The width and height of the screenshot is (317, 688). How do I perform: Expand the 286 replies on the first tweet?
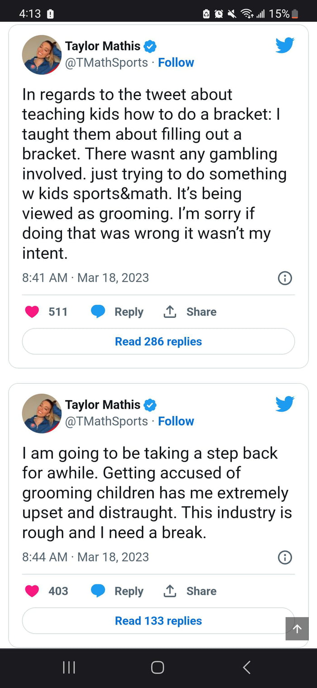tap(158, 341)
